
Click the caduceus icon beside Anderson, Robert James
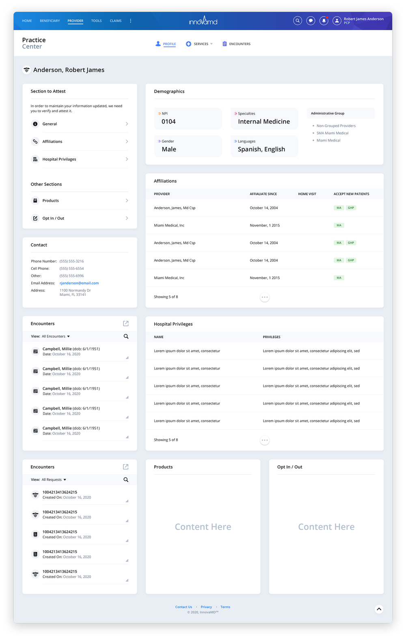[x=26, y=69]
